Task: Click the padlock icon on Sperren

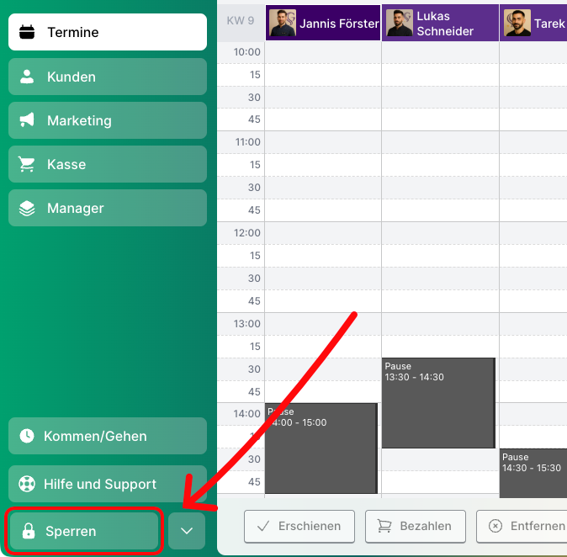Action: click(29, 531)
